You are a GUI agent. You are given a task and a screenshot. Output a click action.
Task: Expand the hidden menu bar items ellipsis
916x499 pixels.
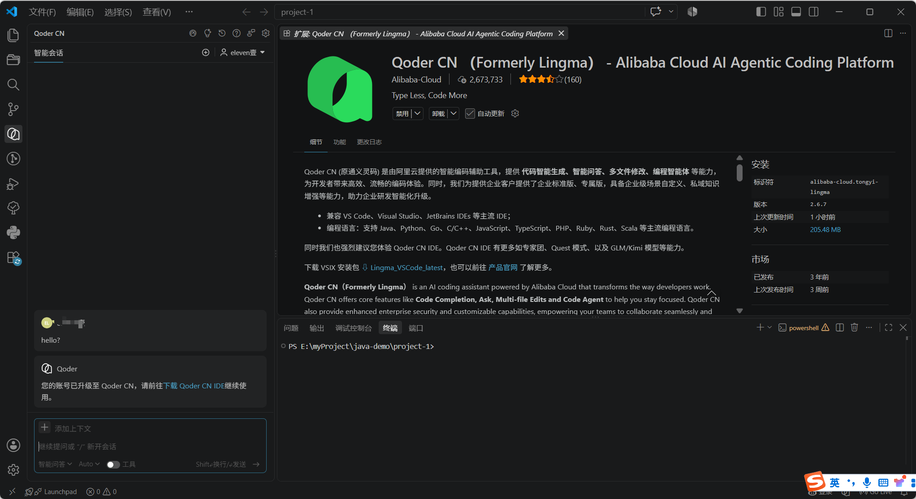click(189, 12)
